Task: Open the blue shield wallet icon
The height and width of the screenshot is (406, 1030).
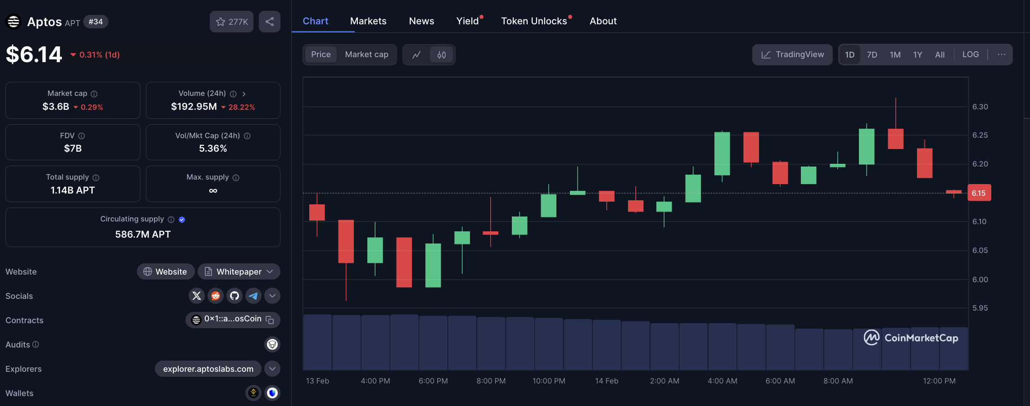Action: pos(272,393)
